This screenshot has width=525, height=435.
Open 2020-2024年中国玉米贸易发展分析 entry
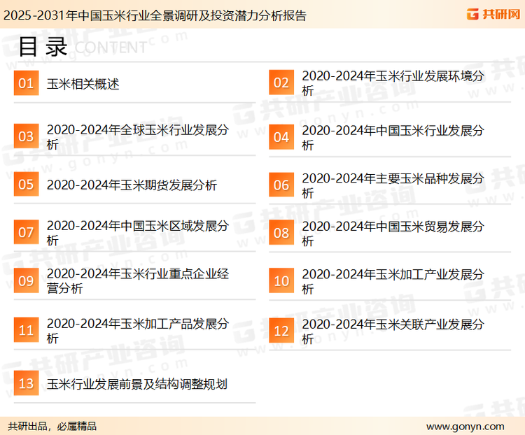coord(393,234)
